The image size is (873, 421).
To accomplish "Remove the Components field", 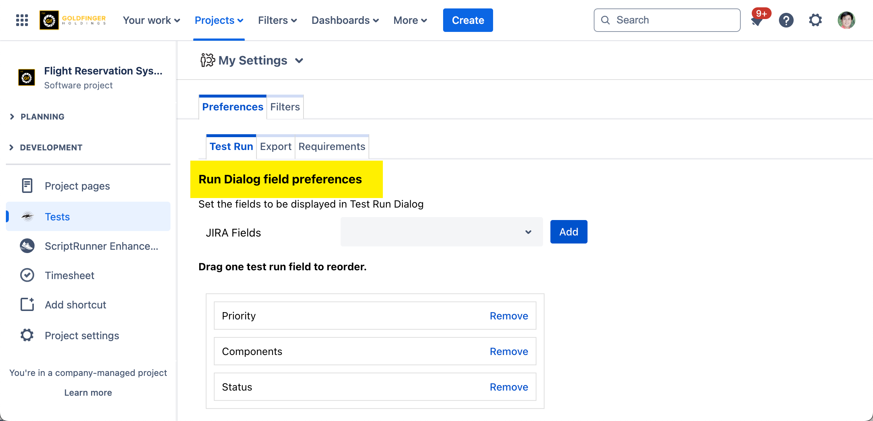I will pos(509,351).
